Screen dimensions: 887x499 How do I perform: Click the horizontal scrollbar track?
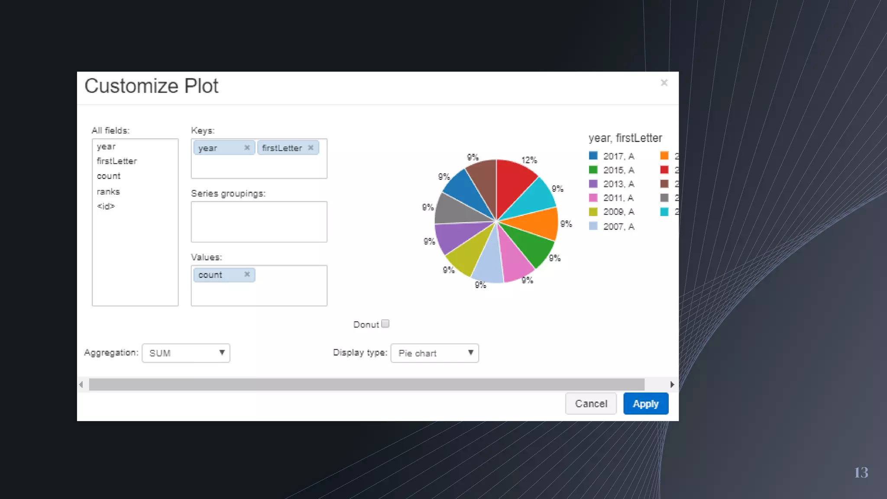[x=366, y=385]
